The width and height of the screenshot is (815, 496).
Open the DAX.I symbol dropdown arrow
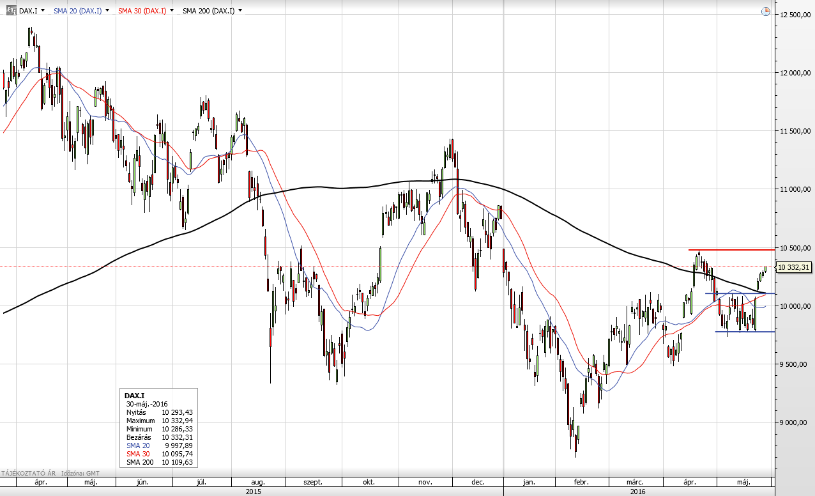[42, 11]
